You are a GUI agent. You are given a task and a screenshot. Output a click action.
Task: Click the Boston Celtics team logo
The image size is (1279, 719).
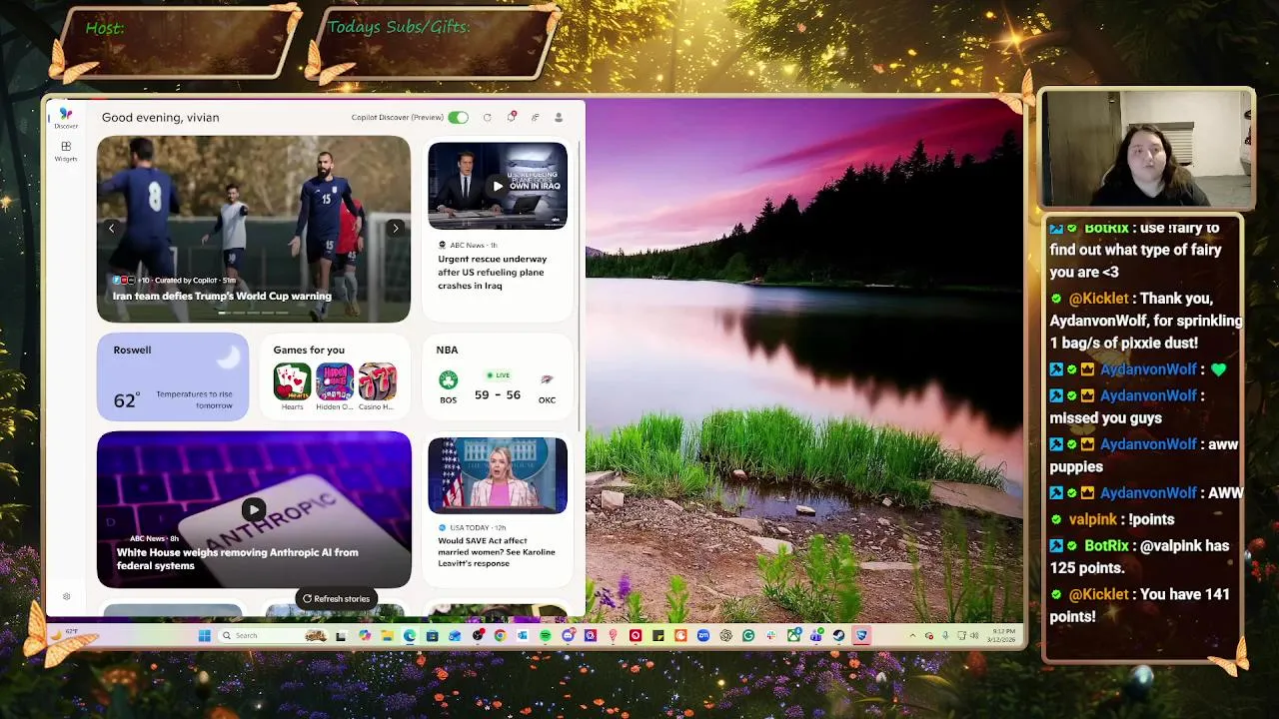[448, 379]
